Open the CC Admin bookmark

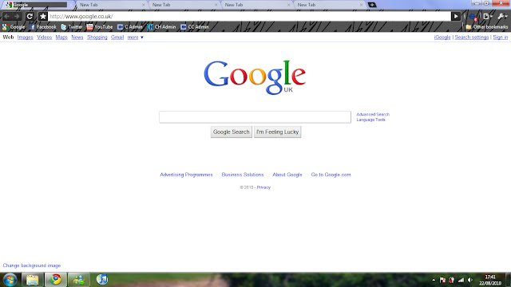(x=195, y=27)
